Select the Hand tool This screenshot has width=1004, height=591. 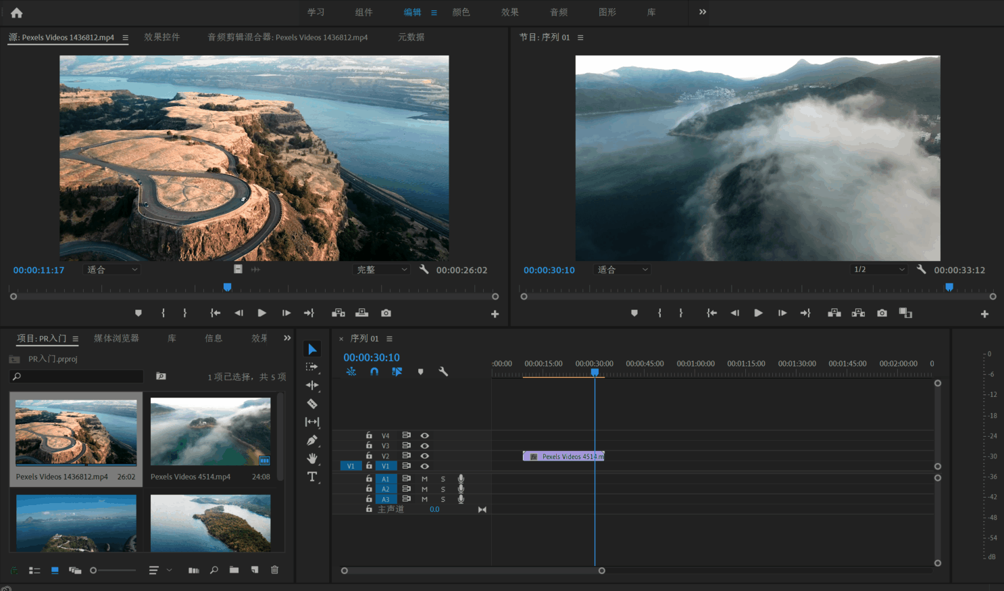(x=312, y=458)
